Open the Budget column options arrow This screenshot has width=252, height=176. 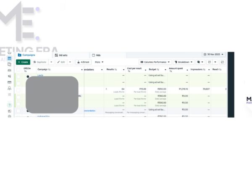[x=165, y=70]
